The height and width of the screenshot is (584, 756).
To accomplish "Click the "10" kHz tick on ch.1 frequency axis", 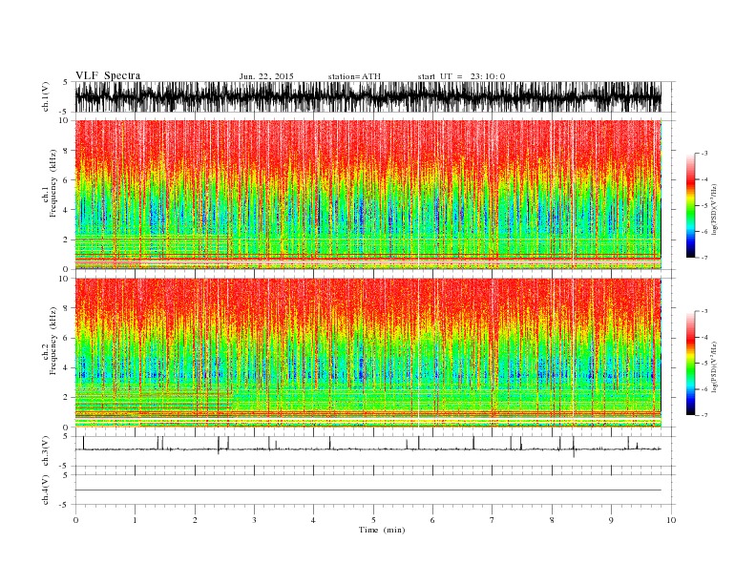I will tap(66, 120).
